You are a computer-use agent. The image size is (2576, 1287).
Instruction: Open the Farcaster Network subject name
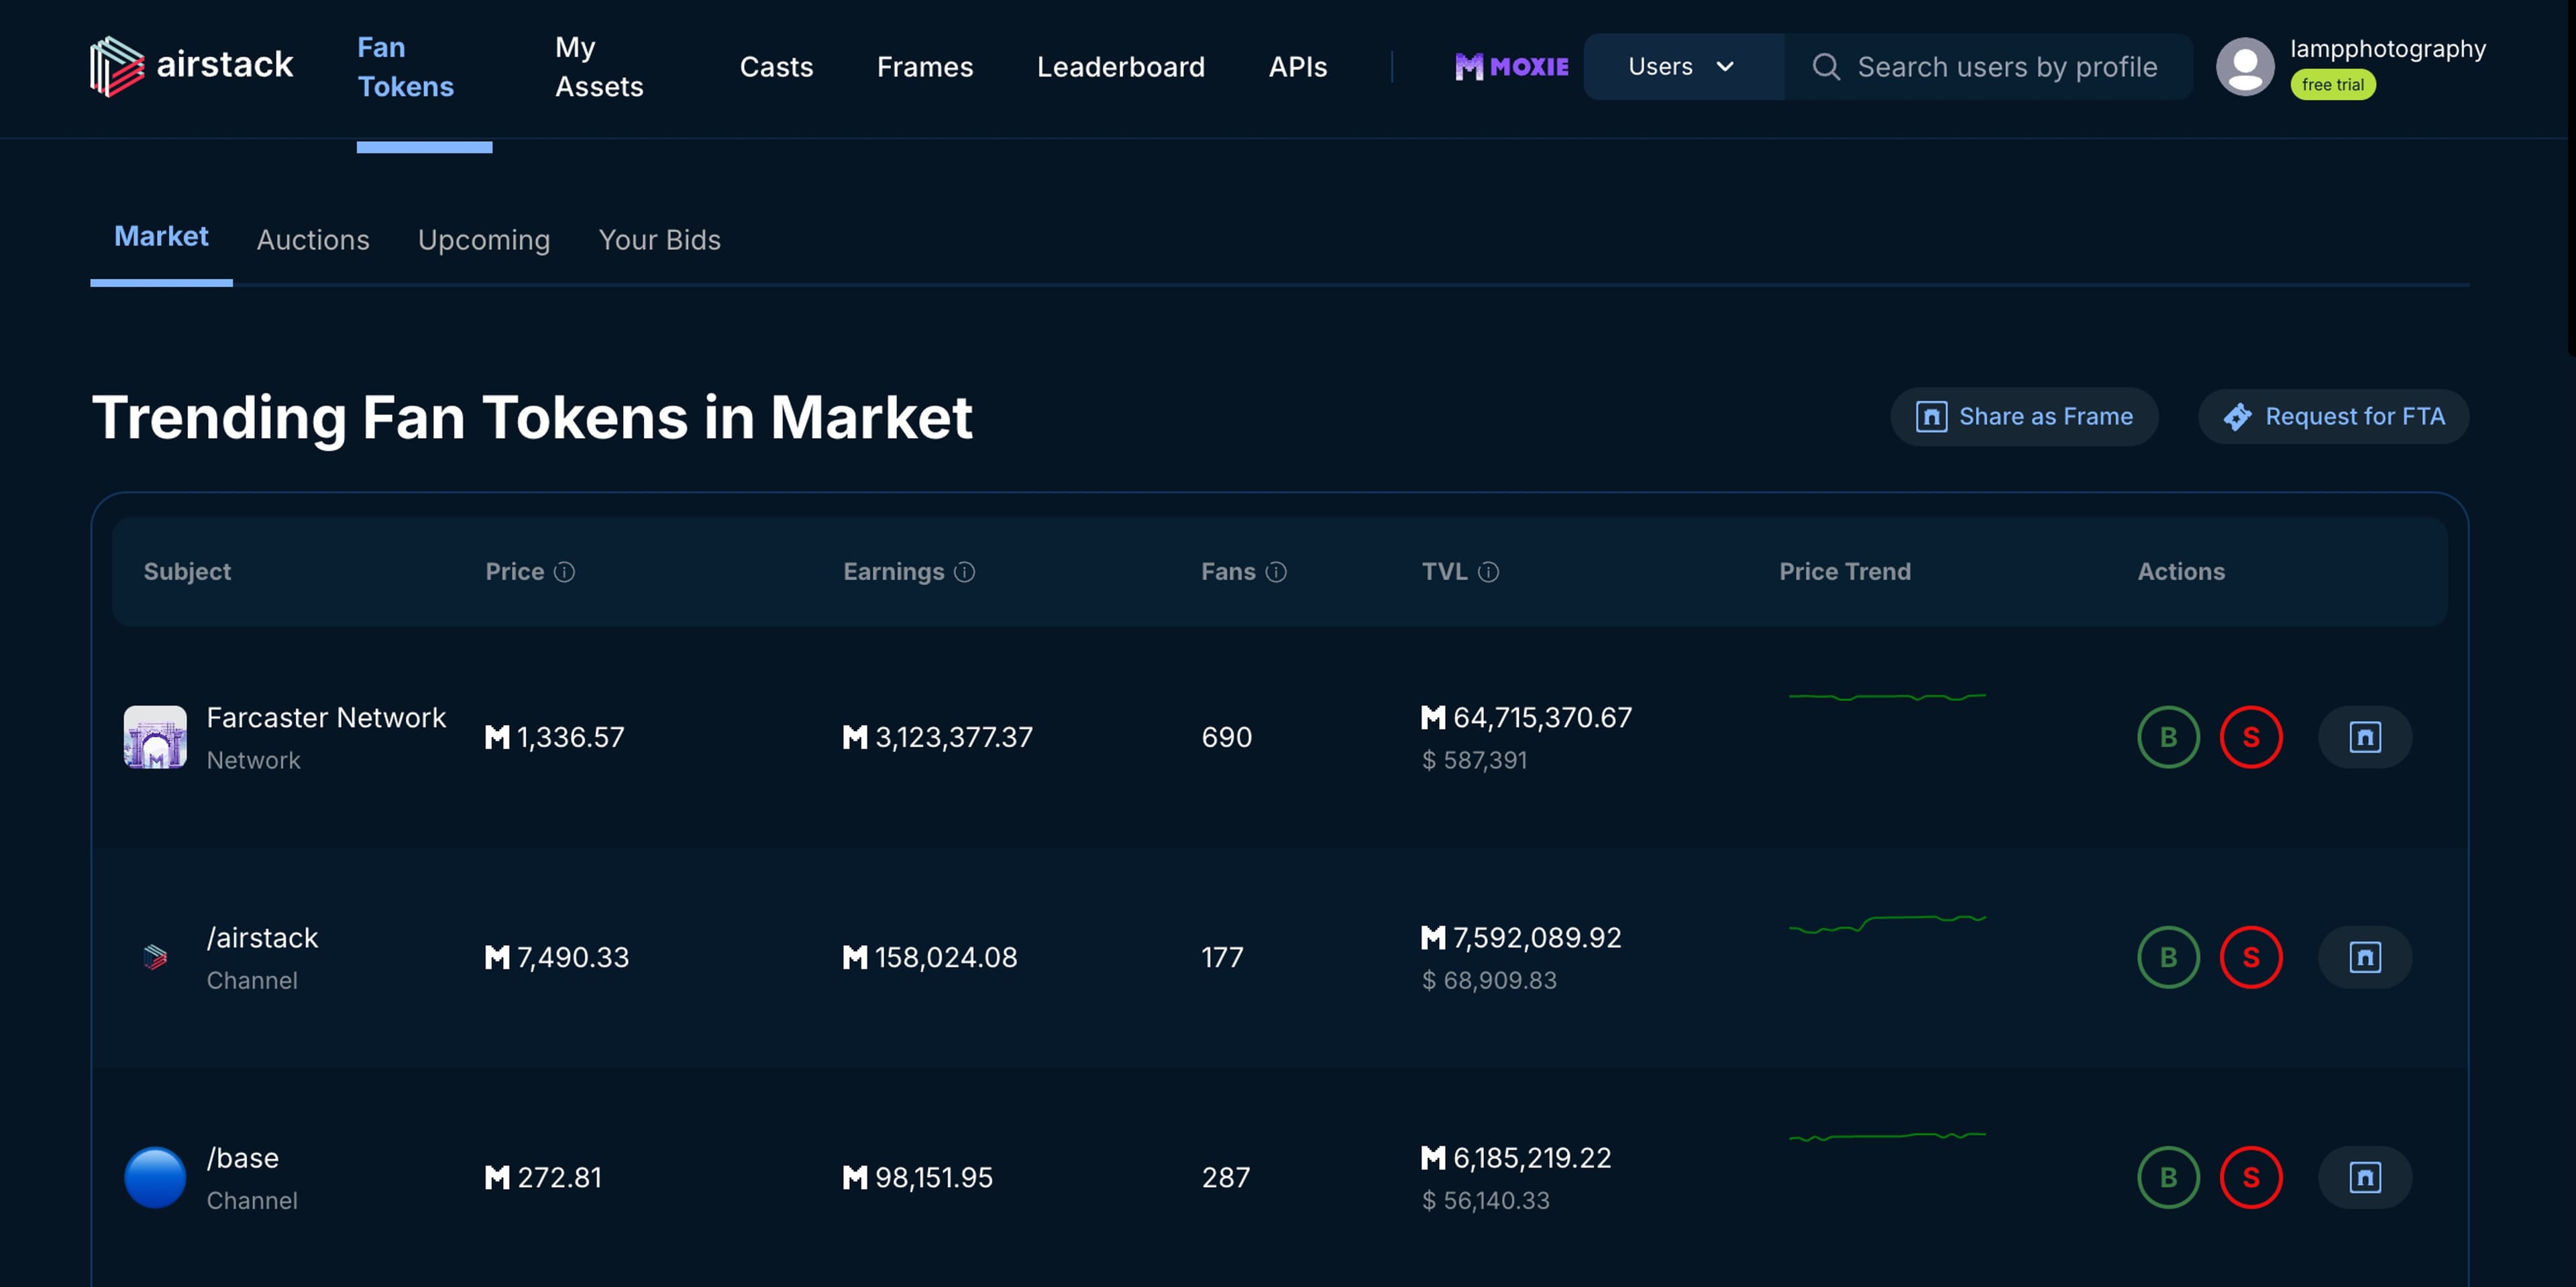pos(326,717)
